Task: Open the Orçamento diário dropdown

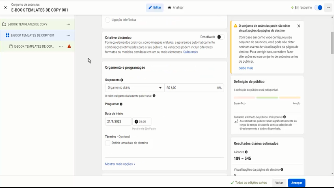Action: (135, 88)
